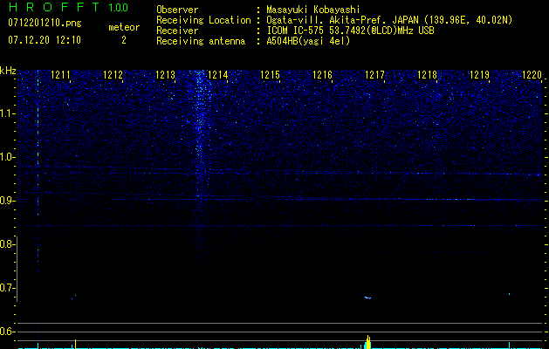Click the yellow power spike near 1211
Image resolution: width=549 pixels, height=349 pixels.
pos(75,344)
